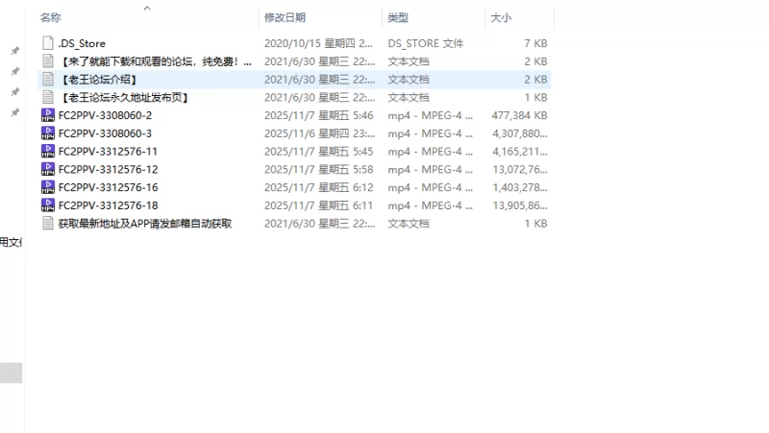This screenshot has height=433, width=769.
Task: Click the 477,384 KB size cell
Action: [x=519, y=115]
